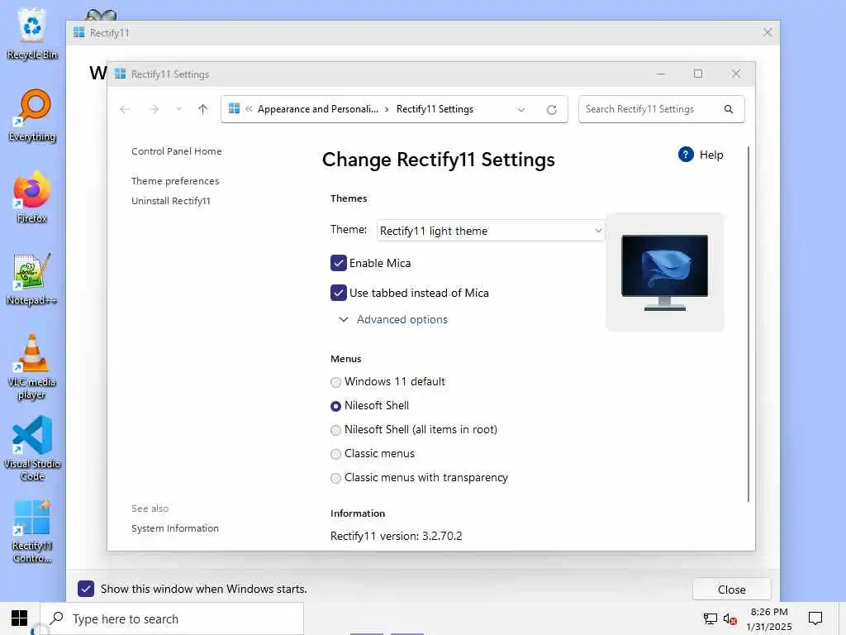The image size is (846, 635).
Task: Click Appearance and Personalization breadcrumb
Action: point(318,109)
